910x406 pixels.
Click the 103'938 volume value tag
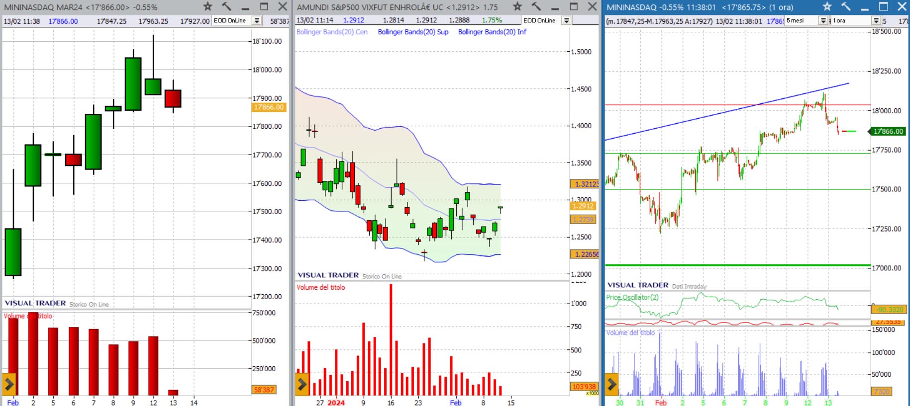pos(584,387)
